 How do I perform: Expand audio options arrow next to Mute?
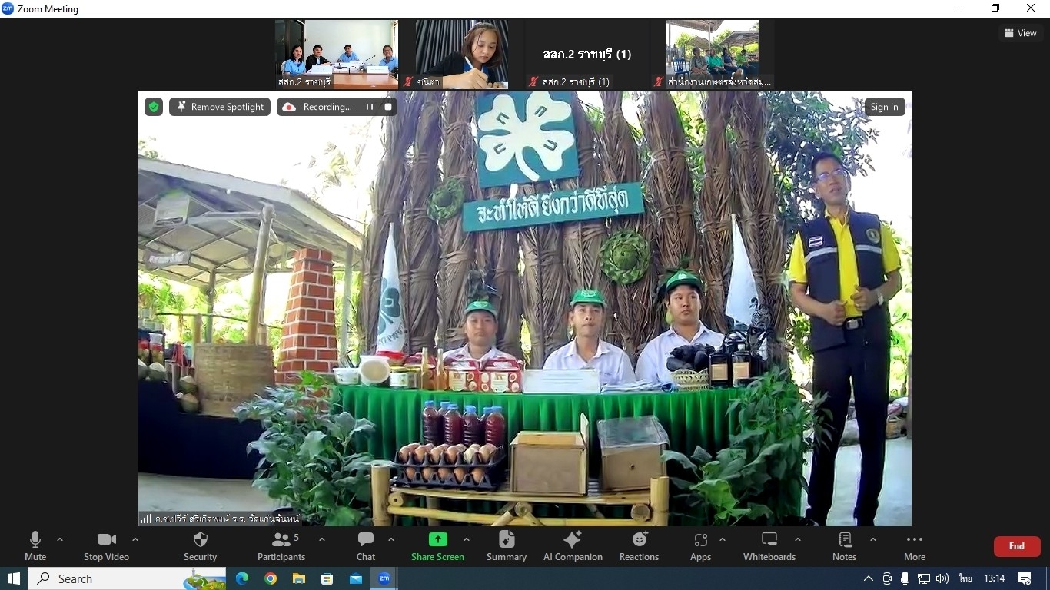tap(60, 539)
